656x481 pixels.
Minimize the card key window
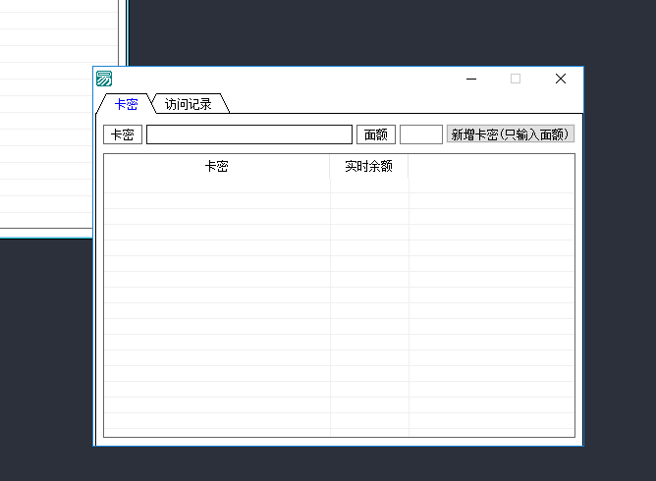[471, 80]
